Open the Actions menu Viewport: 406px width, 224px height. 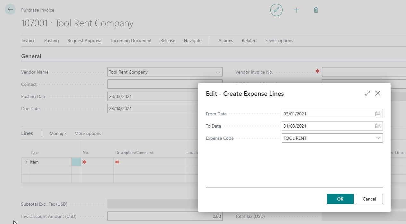tap(226, 40)
